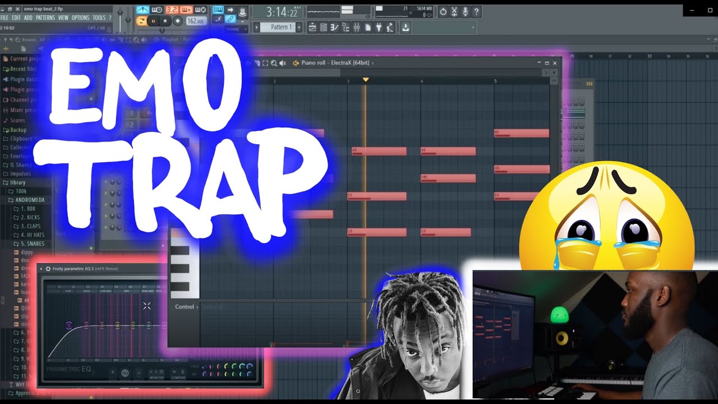Open the PATTERNS menu
This screenshot has width=718, height=404.
pyautogui.click(x=45, y=18)
